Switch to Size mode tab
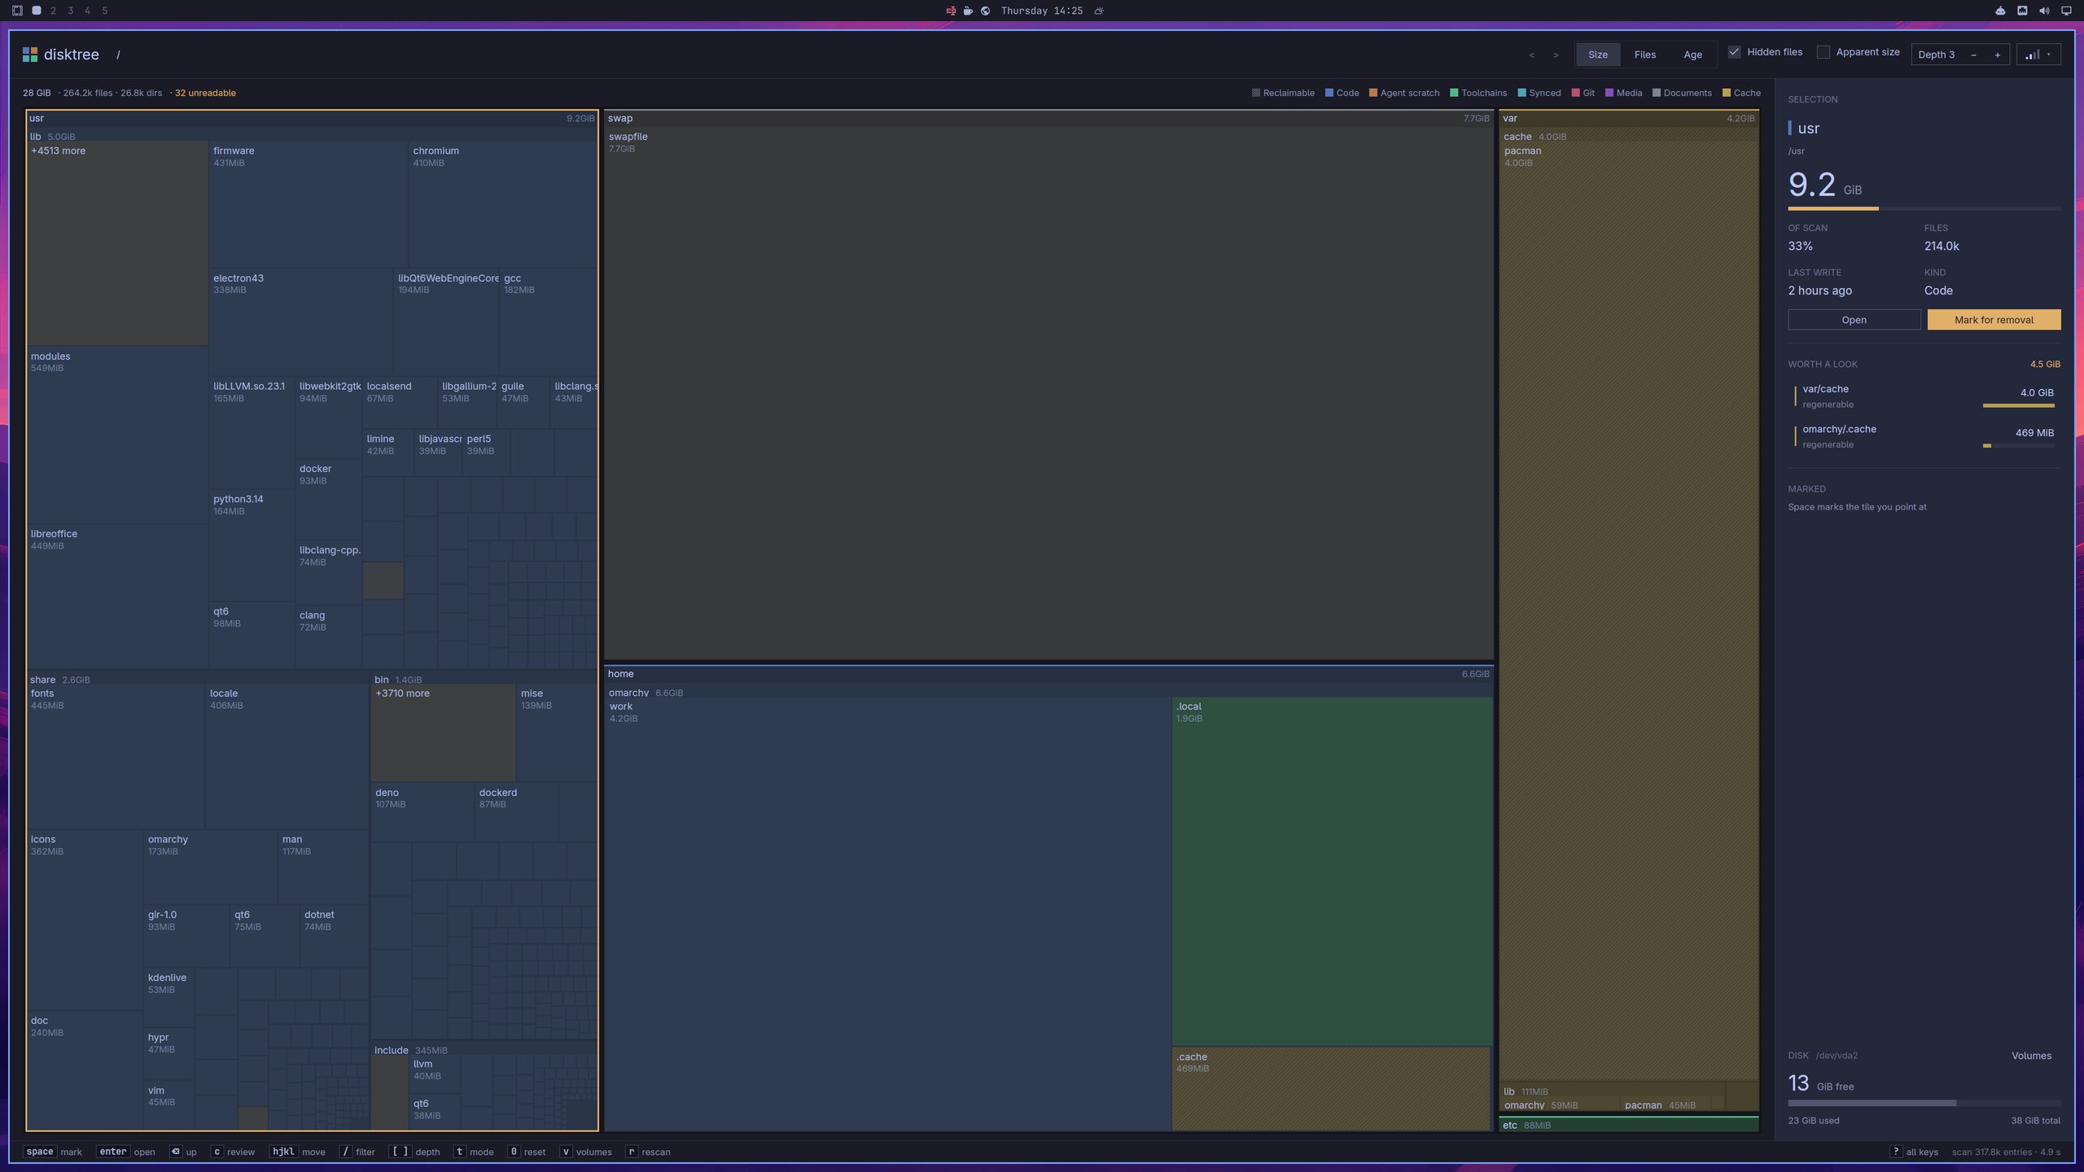This screenshot has height=1172, width=2084. pos(1597,55)
